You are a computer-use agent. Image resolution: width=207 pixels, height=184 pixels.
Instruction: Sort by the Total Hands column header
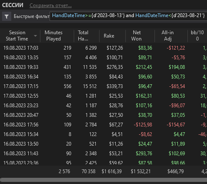click(x=83, y=35)
